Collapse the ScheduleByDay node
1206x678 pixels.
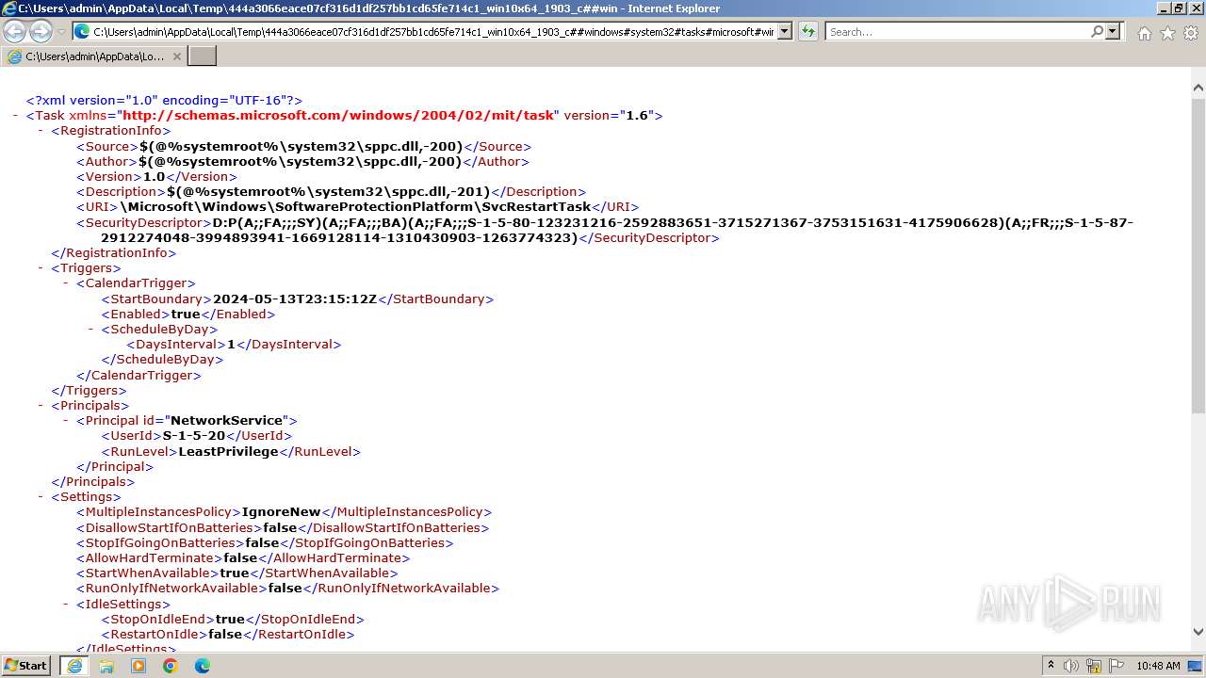click(92, 330)
